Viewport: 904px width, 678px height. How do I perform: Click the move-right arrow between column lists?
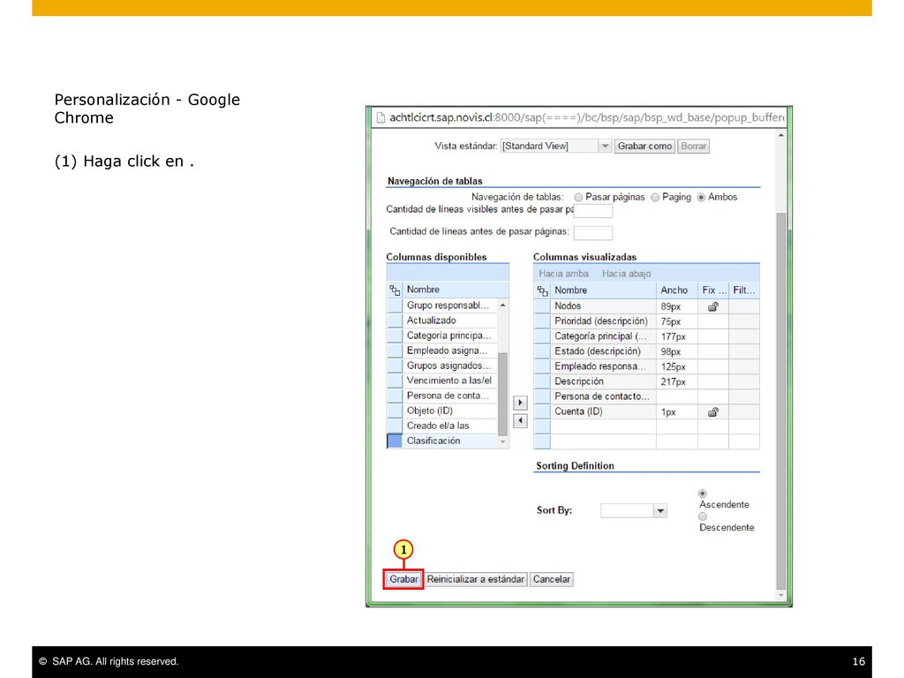(x=520, y=403)
